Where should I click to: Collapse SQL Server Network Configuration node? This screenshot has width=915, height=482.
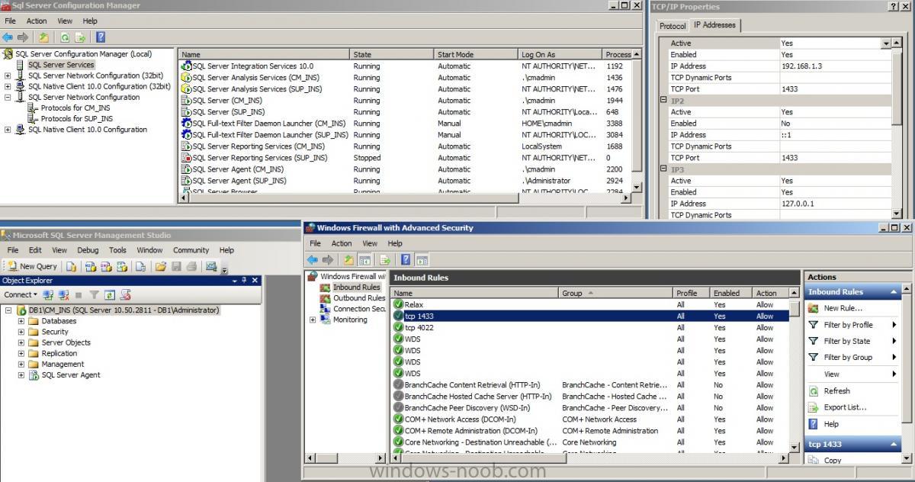[x=8, y=97]
